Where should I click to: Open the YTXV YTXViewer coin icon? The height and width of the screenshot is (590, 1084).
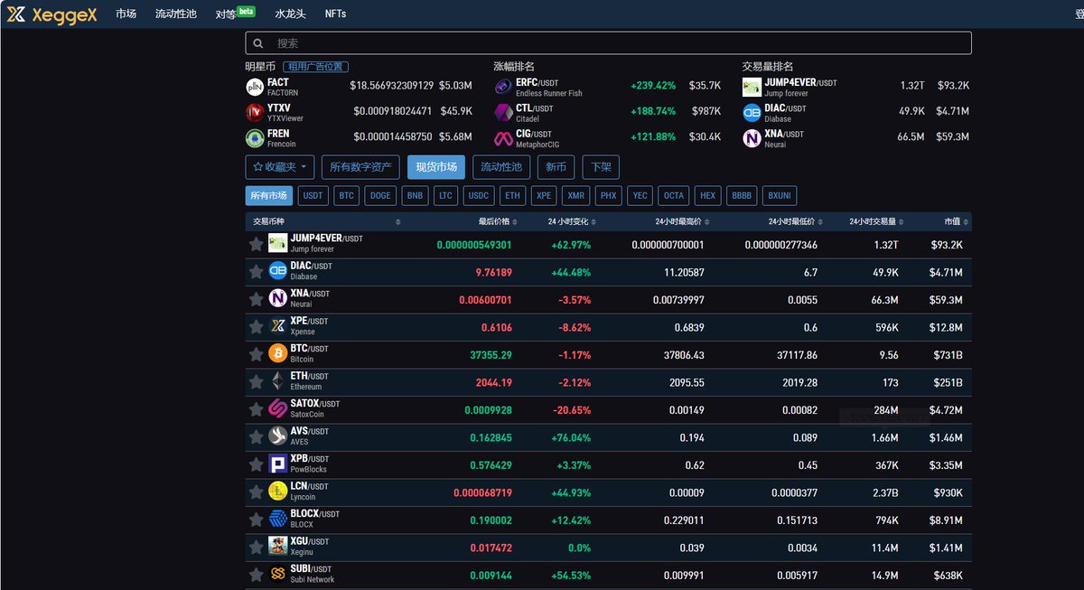click(255, 112)
